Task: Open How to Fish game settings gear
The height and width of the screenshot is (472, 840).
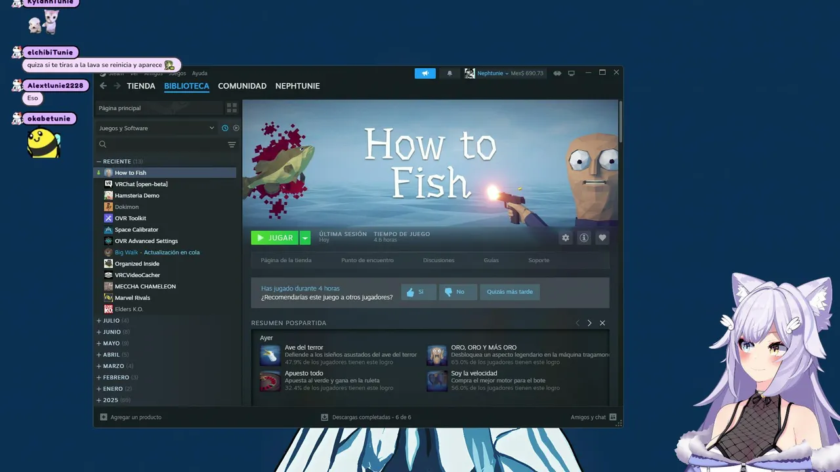Action: tap(566, 238)
